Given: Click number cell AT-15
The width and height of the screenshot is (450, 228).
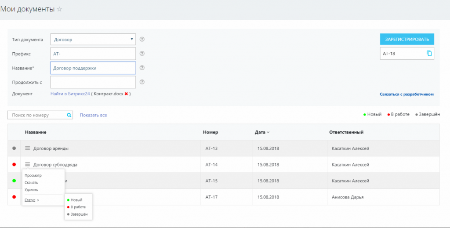Looking at the screenshot, I should (211, 181).
